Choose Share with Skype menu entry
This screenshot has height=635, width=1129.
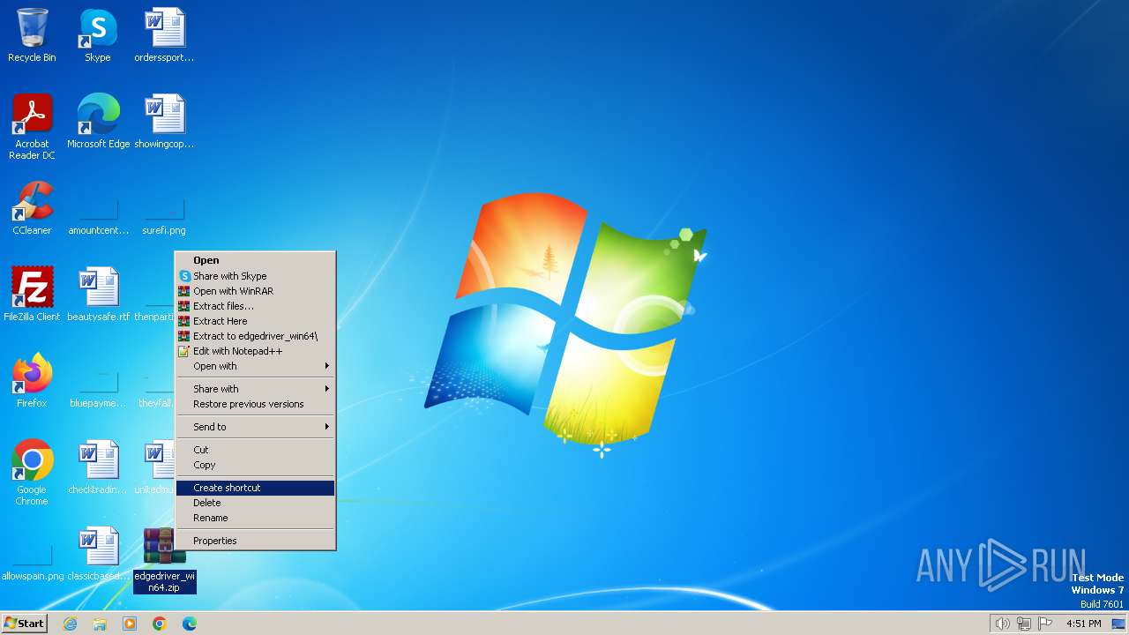click(x=255, y=276)
